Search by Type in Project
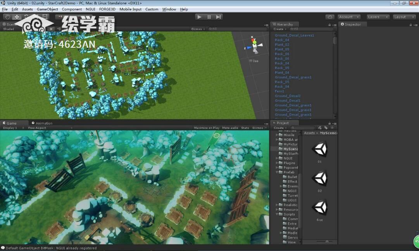This screenshot has width=419, height=251. click(x=320, y=128)
